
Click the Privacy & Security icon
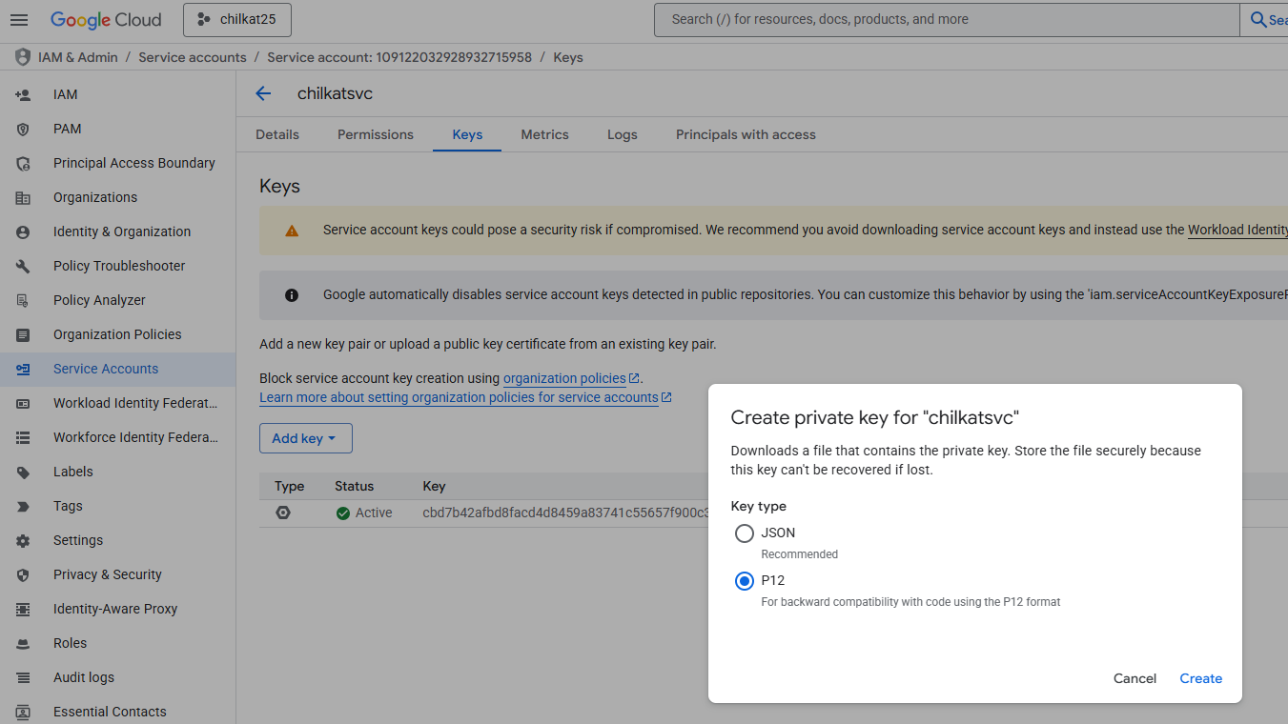(23, 574)
